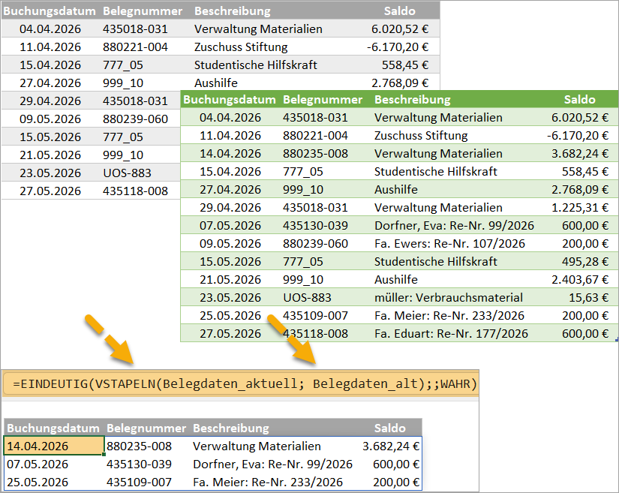619x493 pixels.
Task: Select UOS-883 cell in green table
Action: pos(307,298)
